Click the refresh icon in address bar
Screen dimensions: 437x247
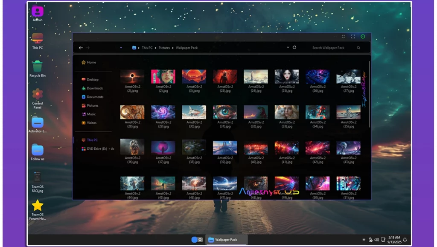294,48
